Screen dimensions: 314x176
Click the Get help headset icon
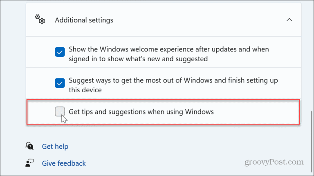[x=29, y=146]
